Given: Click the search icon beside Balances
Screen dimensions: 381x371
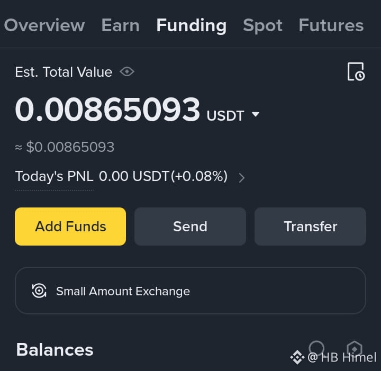Looking at the screenshot, I should click(317, 348).
